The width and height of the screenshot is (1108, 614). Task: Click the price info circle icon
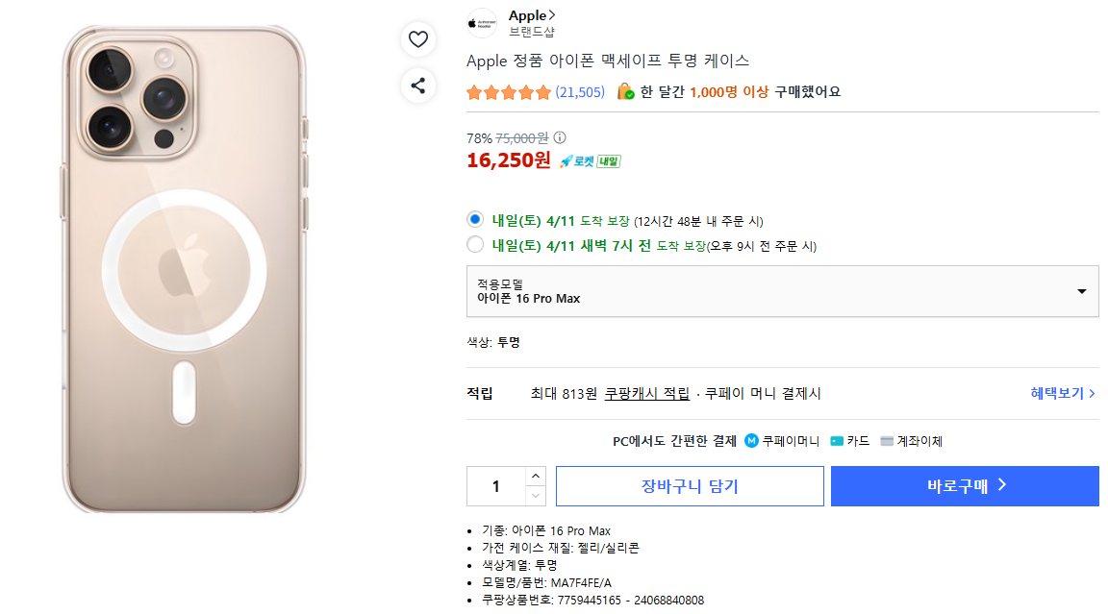click(x=560, y=137)
